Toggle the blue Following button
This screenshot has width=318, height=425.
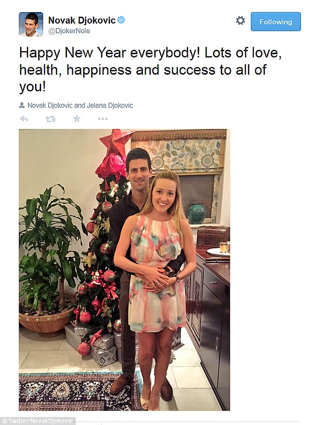tap(276, 22)
